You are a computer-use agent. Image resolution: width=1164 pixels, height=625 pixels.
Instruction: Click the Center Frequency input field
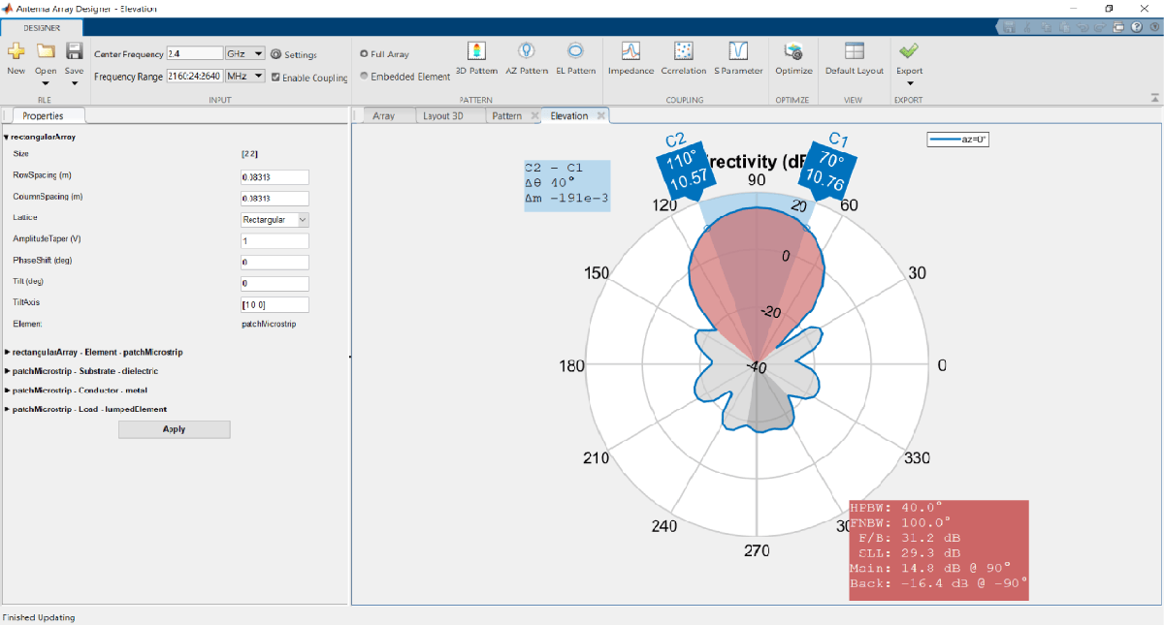[195, 54]
